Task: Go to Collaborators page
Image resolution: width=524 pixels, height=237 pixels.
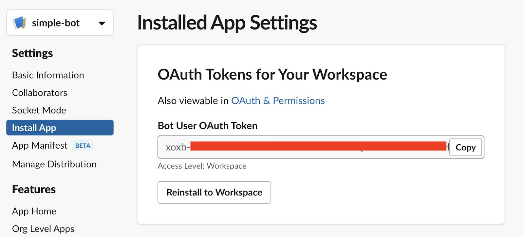Action: click(x=40, y=93)
